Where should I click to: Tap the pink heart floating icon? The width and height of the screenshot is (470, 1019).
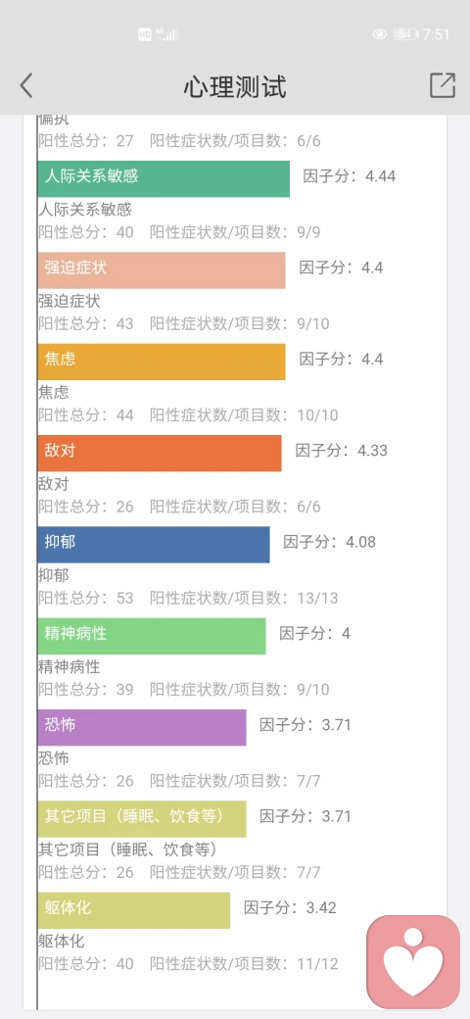click(413, 962)
